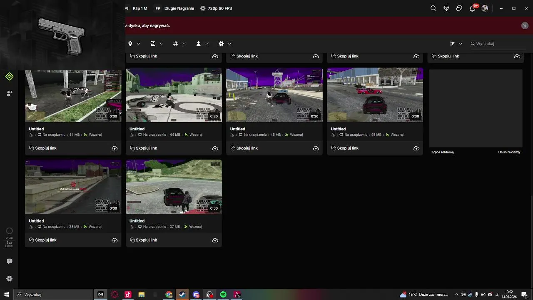Open Opera GX in the taskbar
Screen dimensions: 533x300
point(114,295)
